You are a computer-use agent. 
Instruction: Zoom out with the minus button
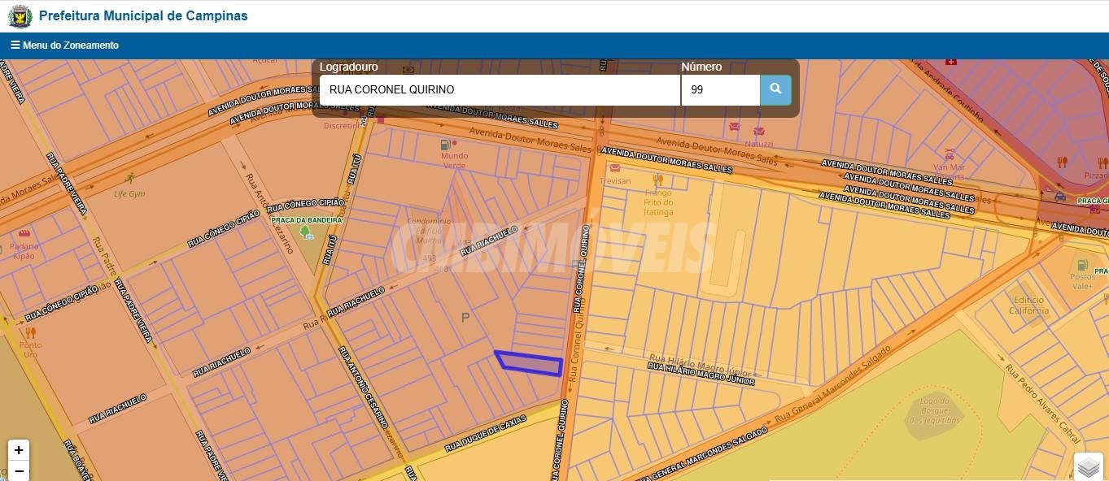pyautogui.click(x=19, y=471)
